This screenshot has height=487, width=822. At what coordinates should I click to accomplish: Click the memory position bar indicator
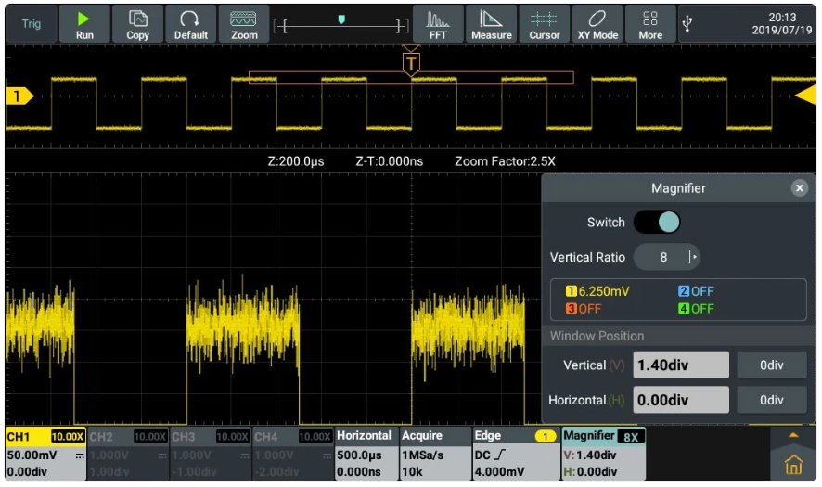(341, 25)
